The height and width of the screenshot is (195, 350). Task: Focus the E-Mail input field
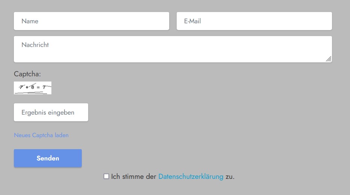pos(254,21)
